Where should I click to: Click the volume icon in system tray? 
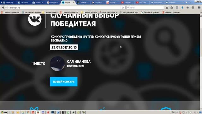click(191, 112)
